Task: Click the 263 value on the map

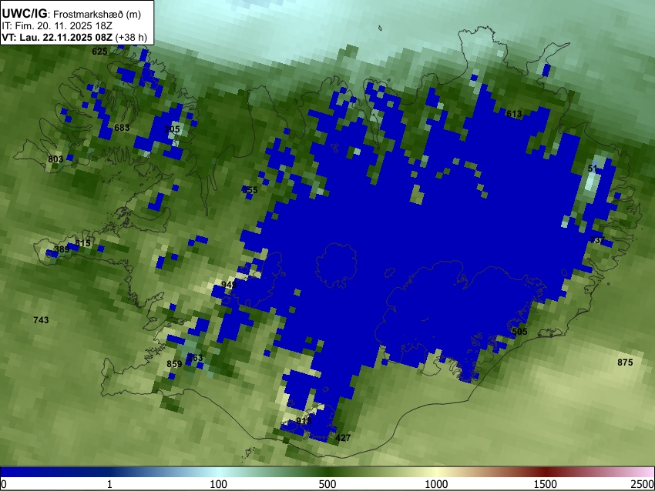Action: tap(195, 358)
